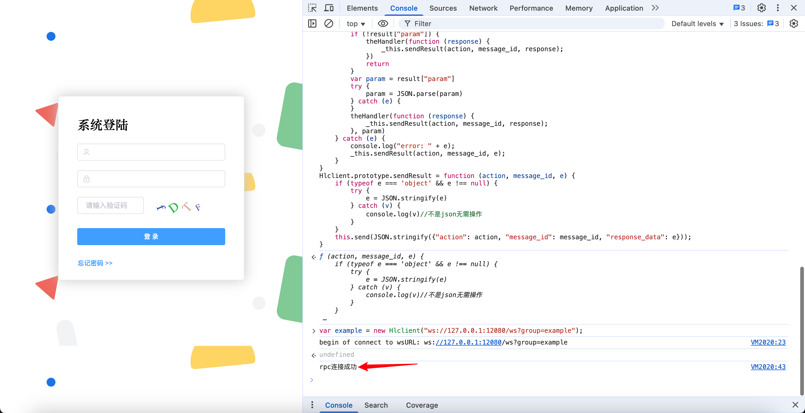Open drawer three-dot menu
This screenshot has height=413, width=805.
point(312,405)
